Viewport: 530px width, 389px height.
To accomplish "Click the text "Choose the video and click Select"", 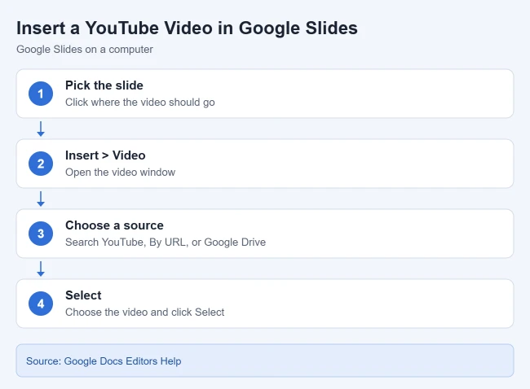I will (x=144, y=312).
